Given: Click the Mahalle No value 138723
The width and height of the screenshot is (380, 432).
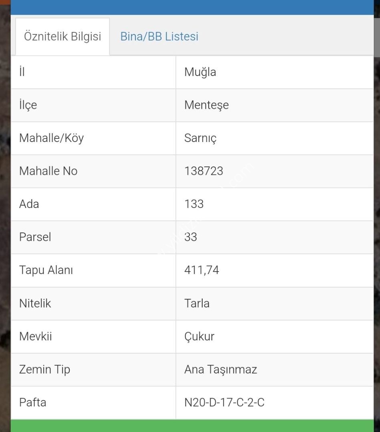Looking at the screenshot, I should pos(203,171).
